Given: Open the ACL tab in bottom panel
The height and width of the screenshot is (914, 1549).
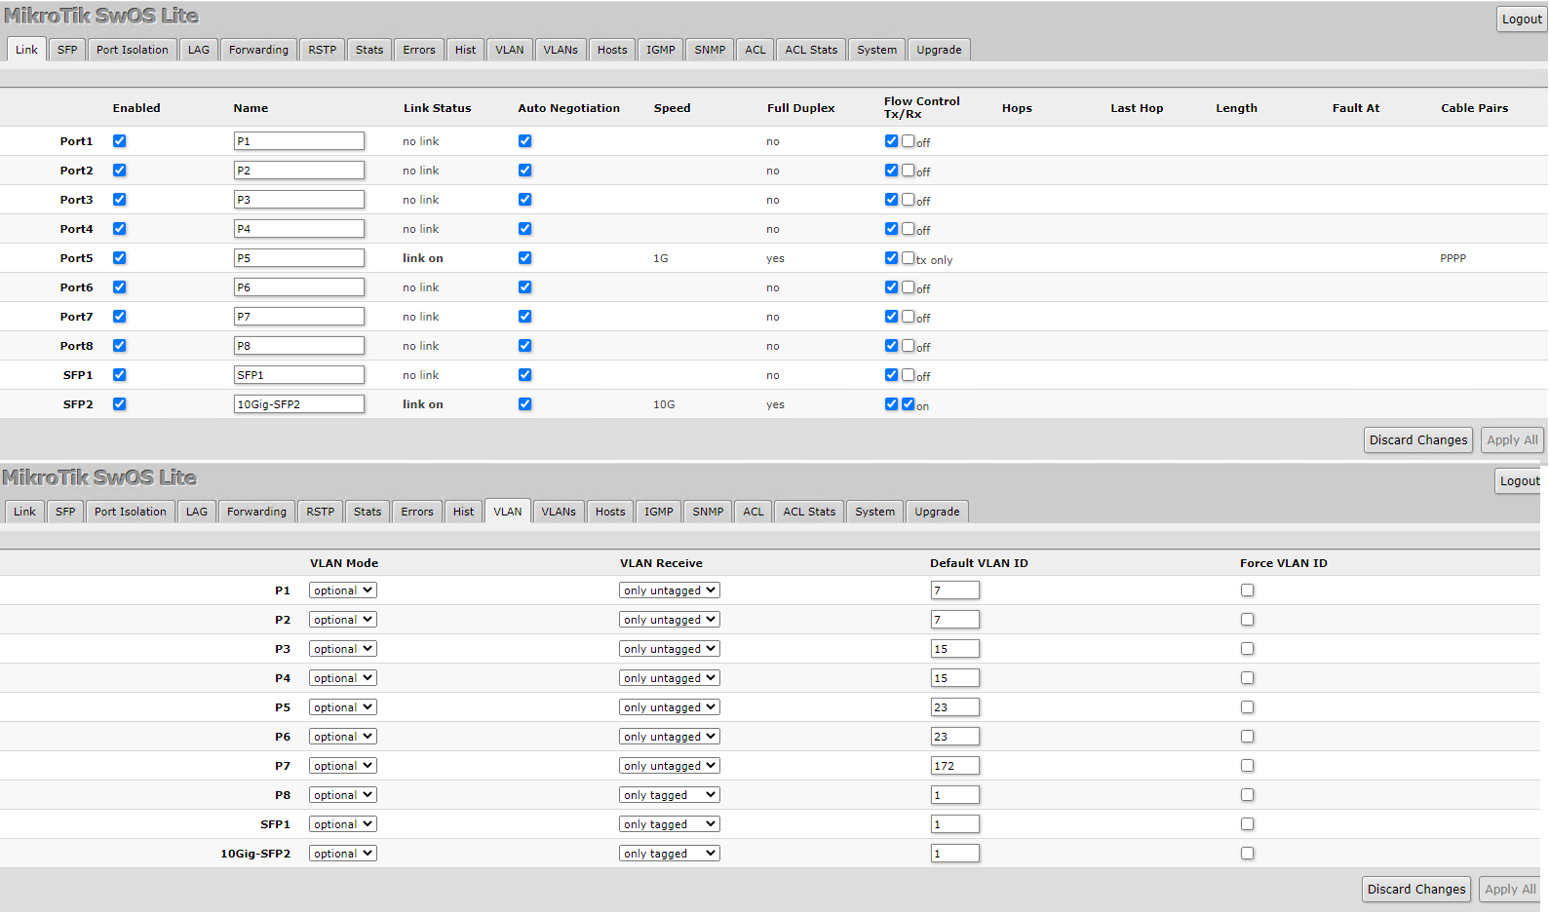Looking at the screenshot, I should [x=754, y=512].
